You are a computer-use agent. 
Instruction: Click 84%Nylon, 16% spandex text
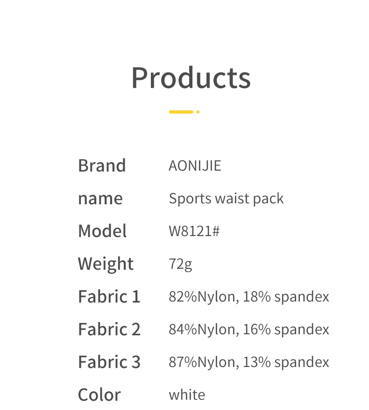tap(249, 330)
